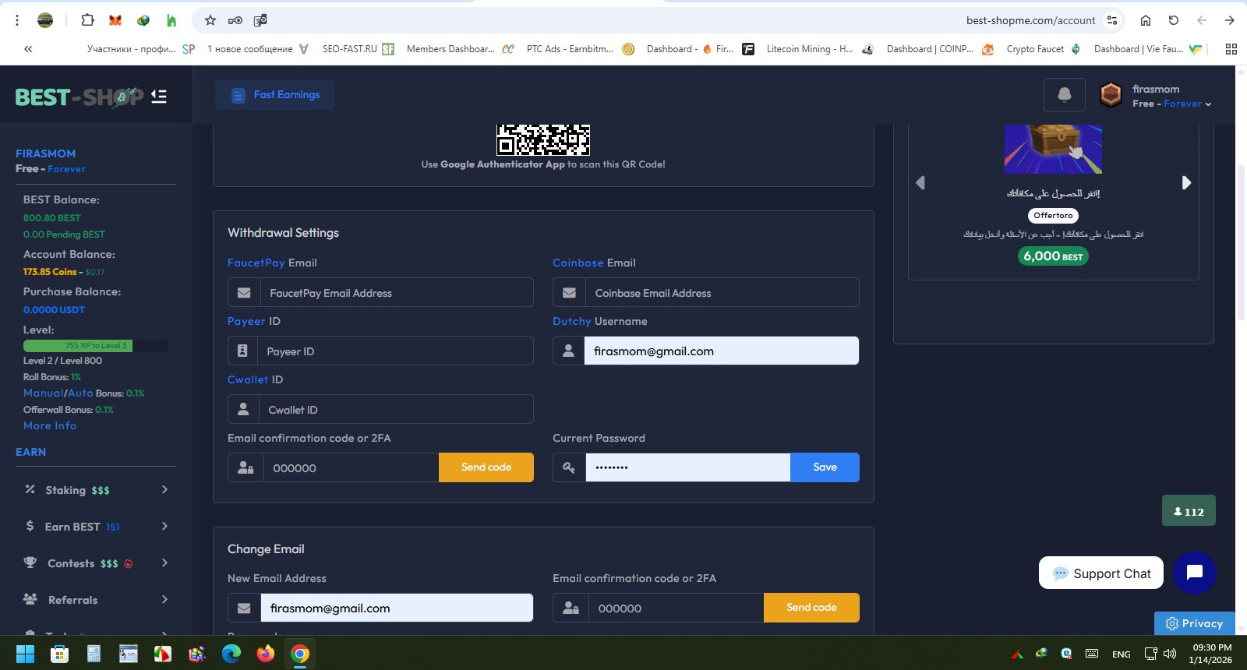This screenshot has height=670, width=1247.
Task: Focus the Coinbase Email Address field
Action: click(722, 293)
